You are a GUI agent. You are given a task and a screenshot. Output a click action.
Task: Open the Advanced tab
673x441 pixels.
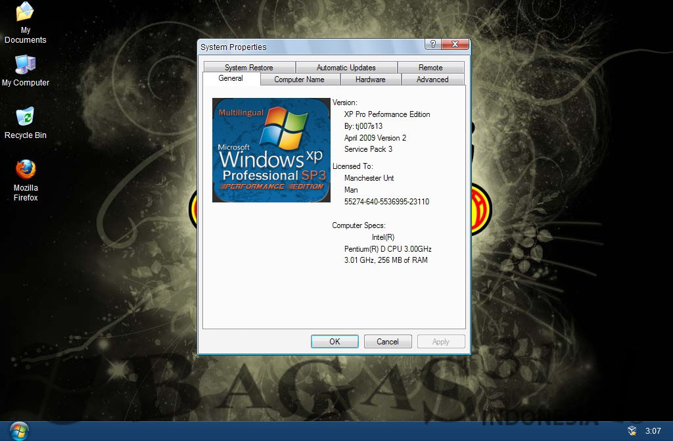tap(432, 80)
